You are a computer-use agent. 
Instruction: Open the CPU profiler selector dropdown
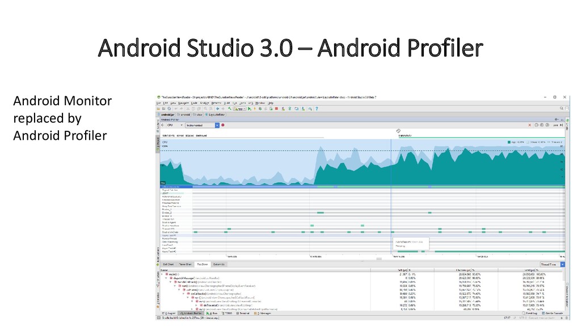[175, 125]
